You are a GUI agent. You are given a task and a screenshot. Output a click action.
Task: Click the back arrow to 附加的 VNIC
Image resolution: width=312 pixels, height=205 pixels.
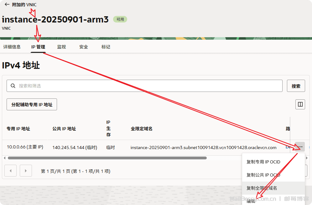[x=7, y=4]
